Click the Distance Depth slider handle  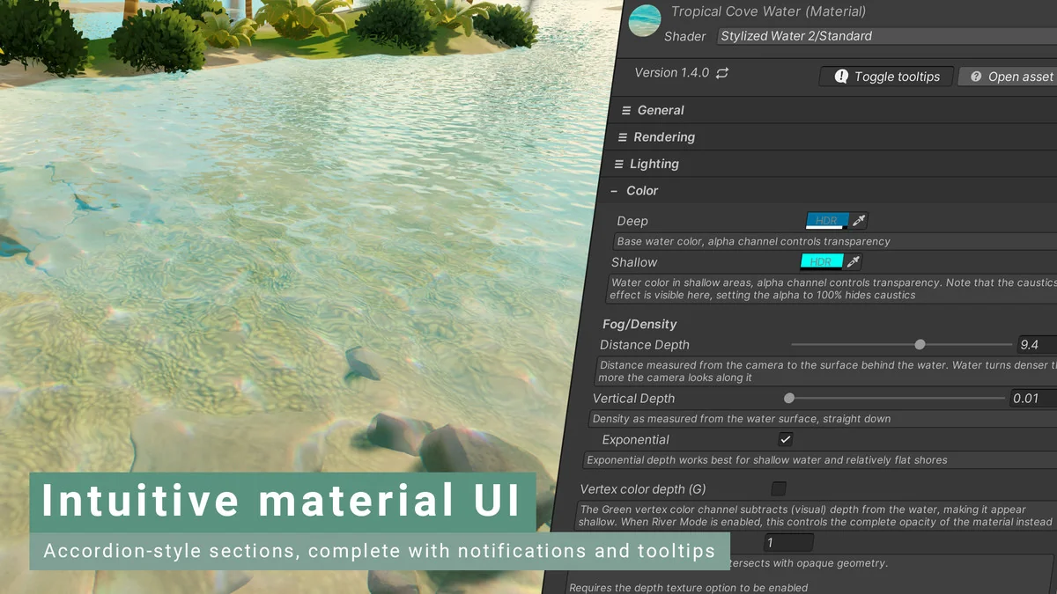pyautogui.click(x=920, y=345)
